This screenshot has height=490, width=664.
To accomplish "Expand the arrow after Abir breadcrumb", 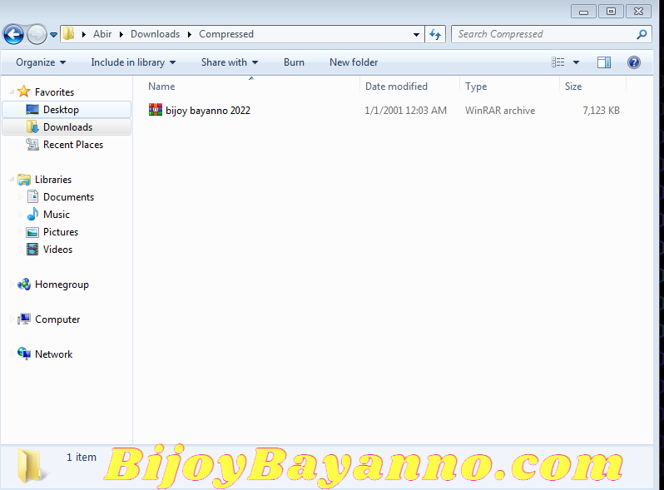I will [121, 34].
